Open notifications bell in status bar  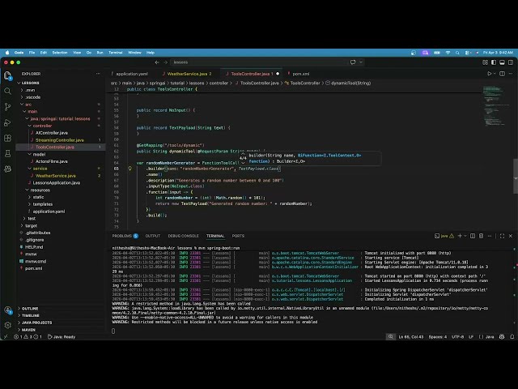tap(512, 337)
